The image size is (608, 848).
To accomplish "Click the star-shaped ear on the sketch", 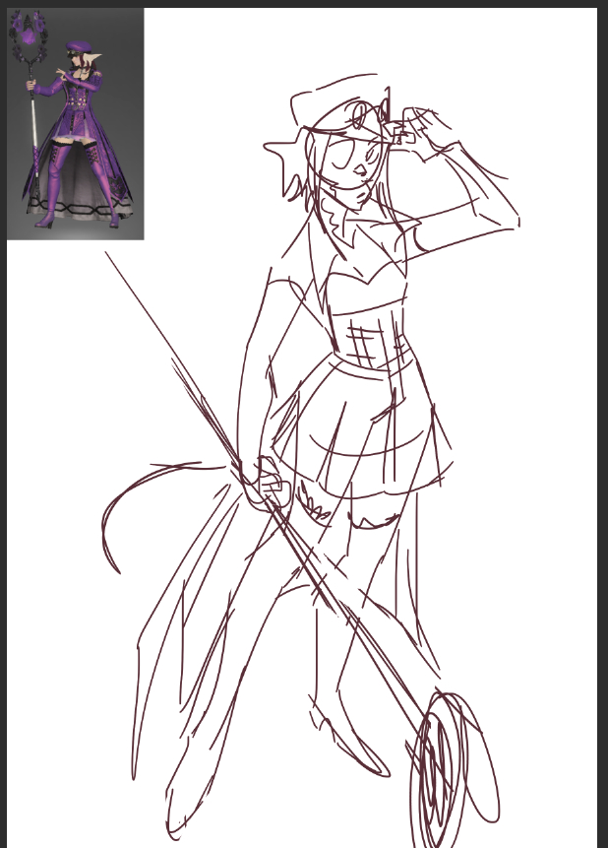I will click(285, 158).
